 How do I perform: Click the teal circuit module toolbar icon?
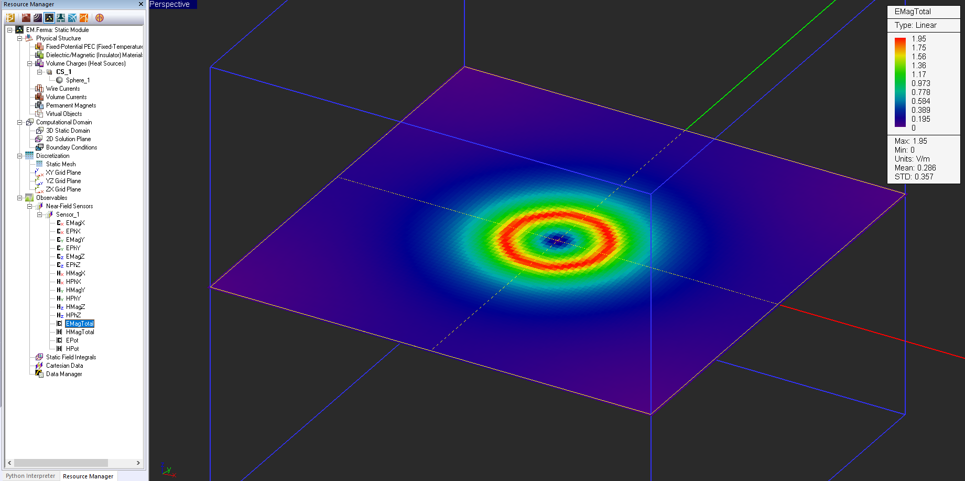tap(61, 18)
